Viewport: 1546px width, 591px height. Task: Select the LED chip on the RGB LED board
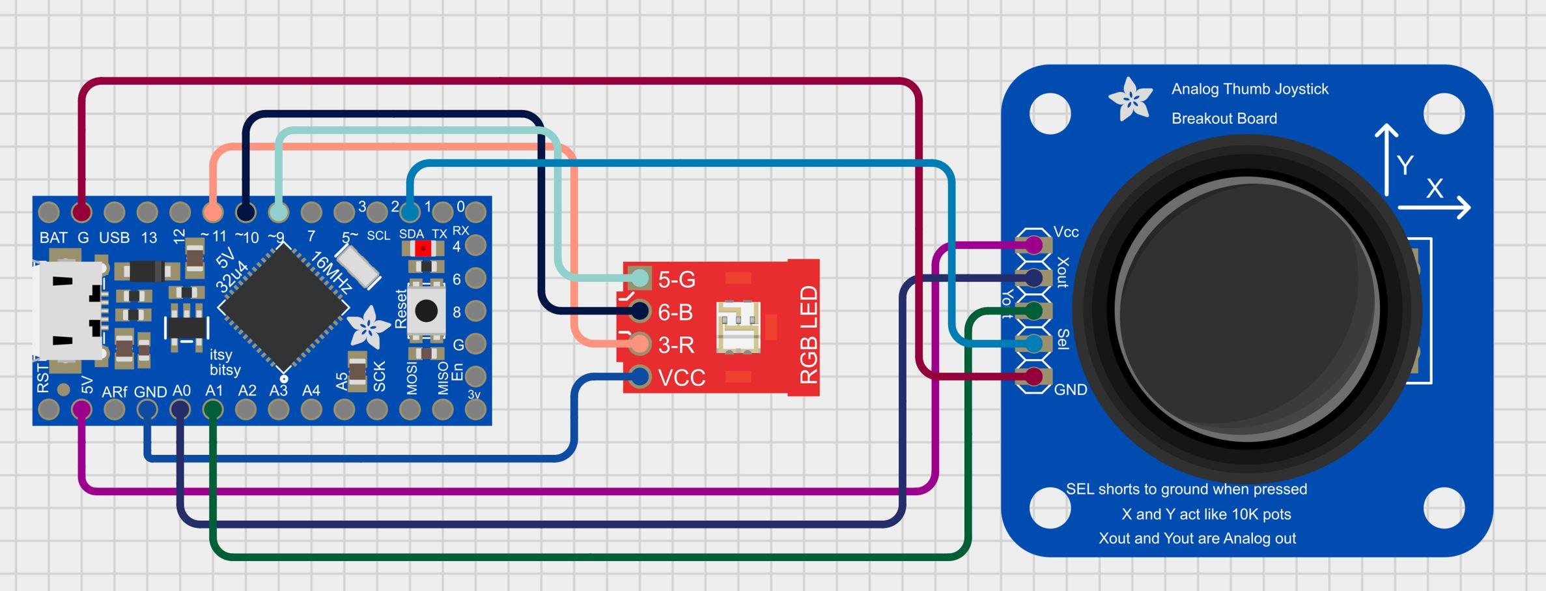738,328
